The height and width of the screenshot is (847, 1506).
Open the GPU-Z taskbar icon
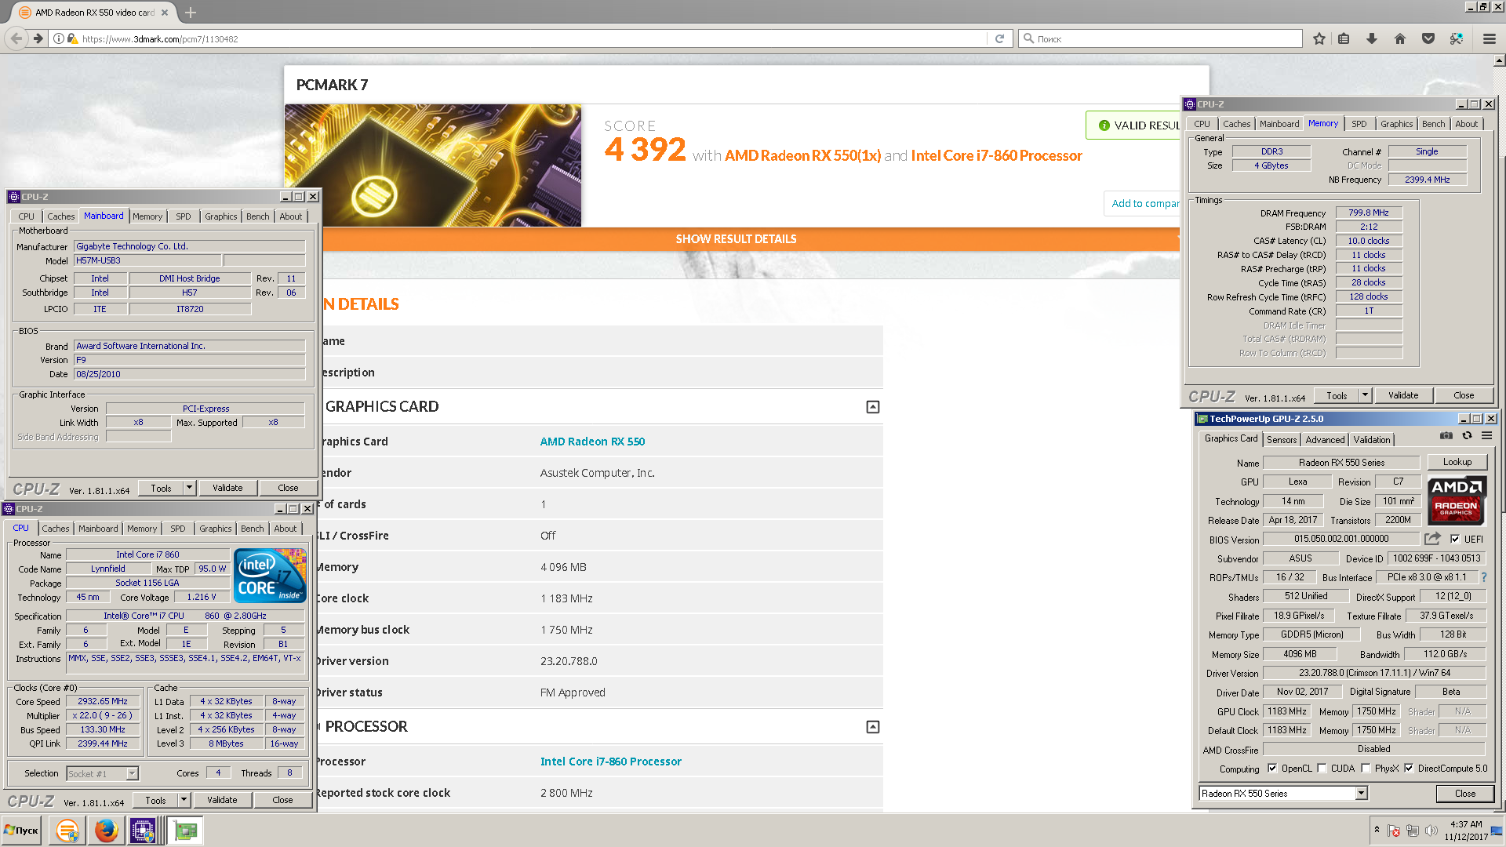[186, 831]
